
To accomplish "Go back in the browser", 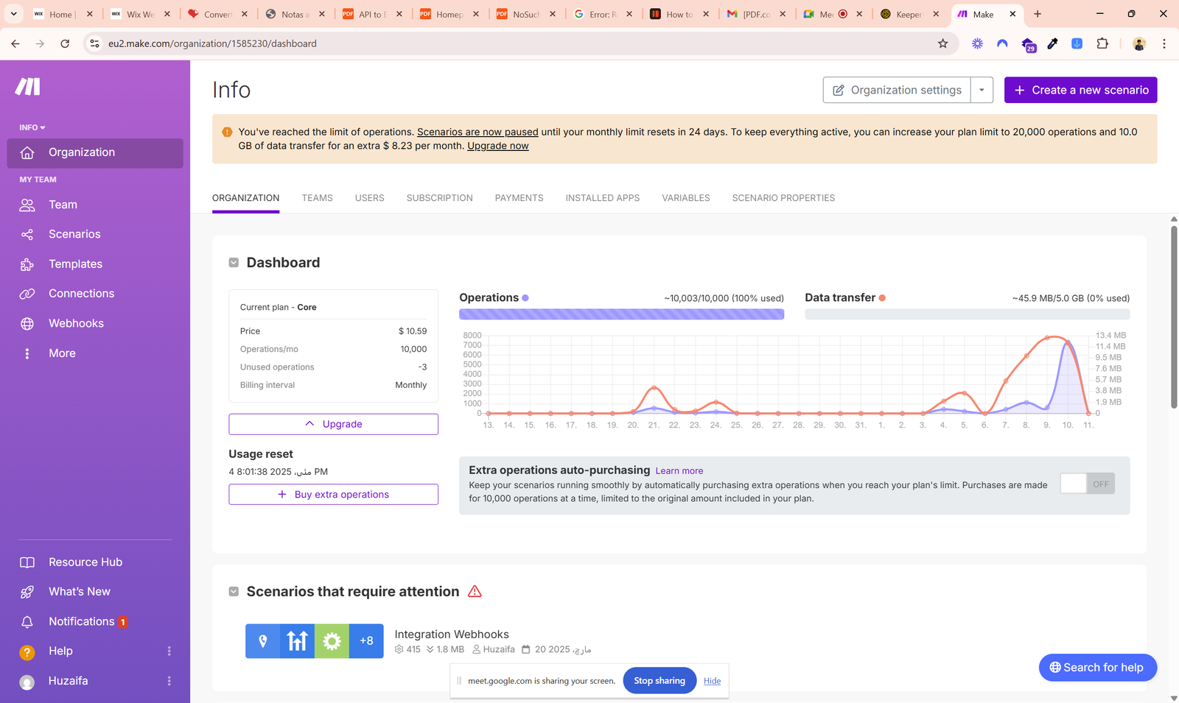I will [x=15, y=43].
